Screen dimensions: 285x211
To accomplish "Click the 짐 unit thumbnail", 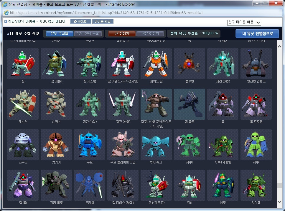I will (x=23, y=63).
